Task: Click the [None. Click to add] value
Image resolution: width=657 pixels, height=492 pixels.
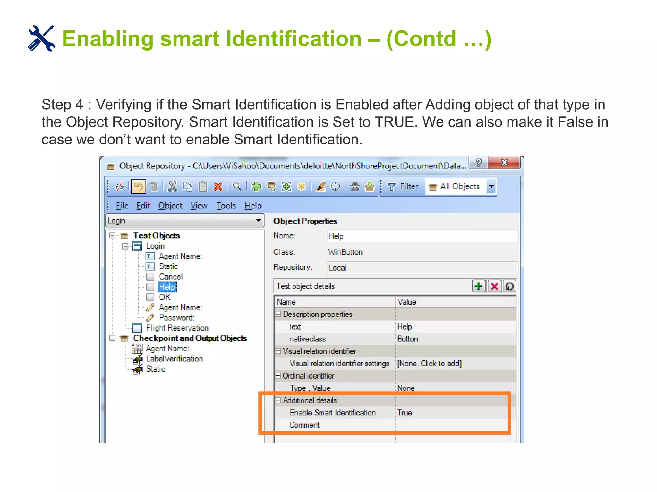Action: (456, 363)
